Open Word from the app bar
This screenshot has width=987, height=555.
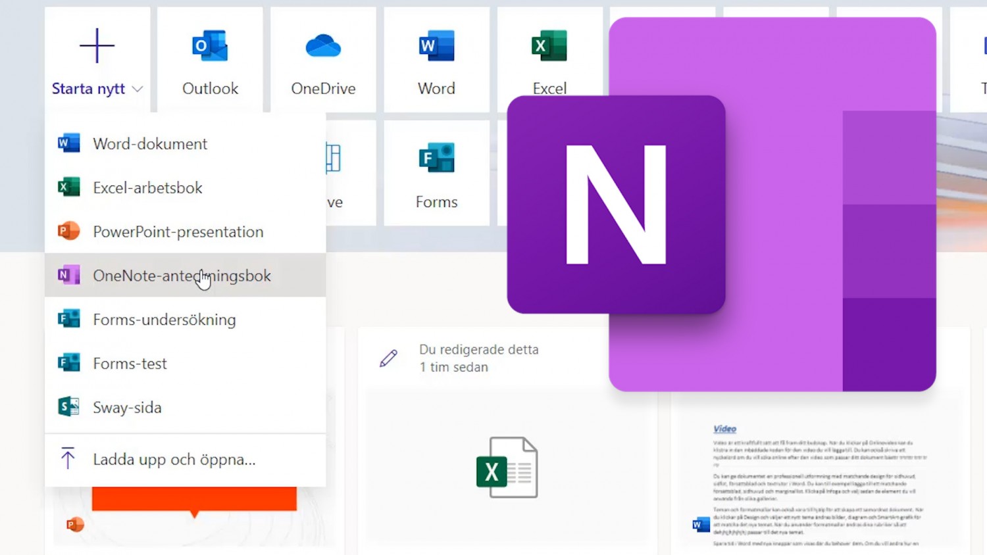click(436, 59)
